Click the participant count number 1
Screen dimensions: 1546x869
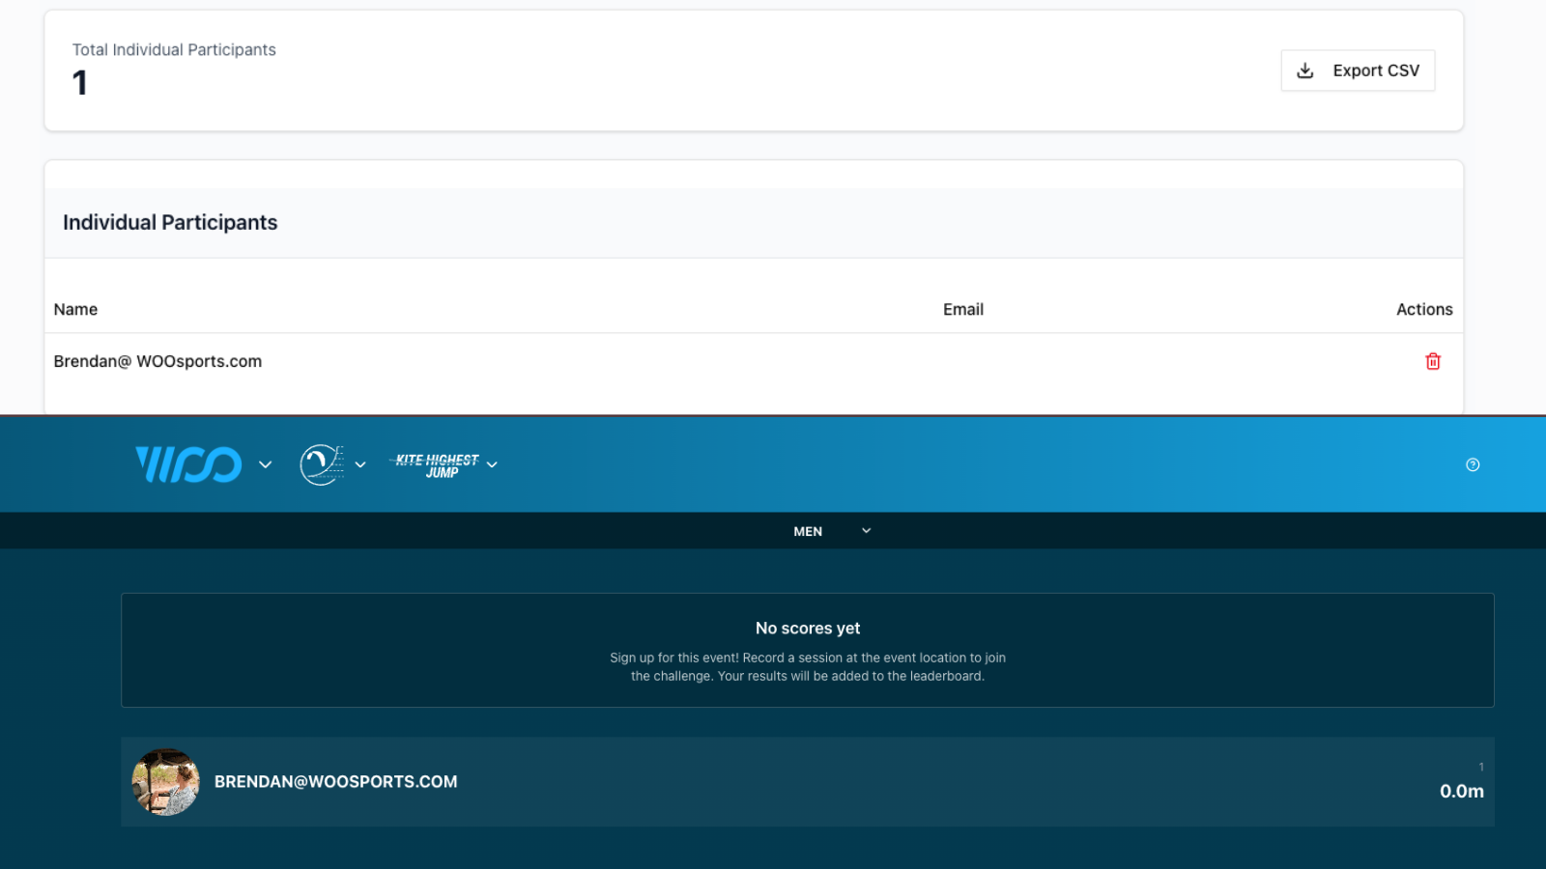click(80, 83)
